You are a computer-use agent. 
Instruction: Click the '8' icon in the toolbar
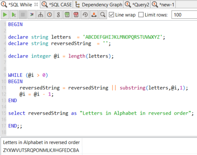tap(58, 15)
